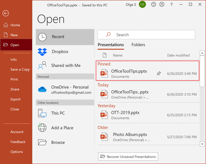Click the 6/25/2020 2:13 PM date cell
Screen dimensions: 206x164
[182, 115]
